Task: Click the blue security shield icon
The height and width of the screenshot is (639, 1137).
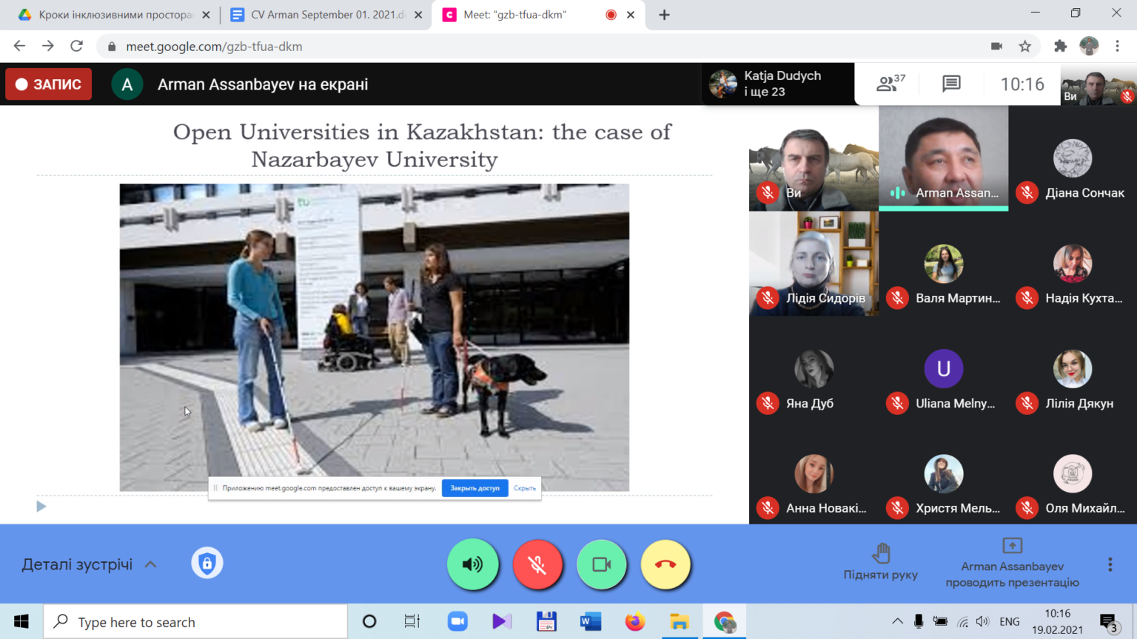Action: [x=207, y=564]
